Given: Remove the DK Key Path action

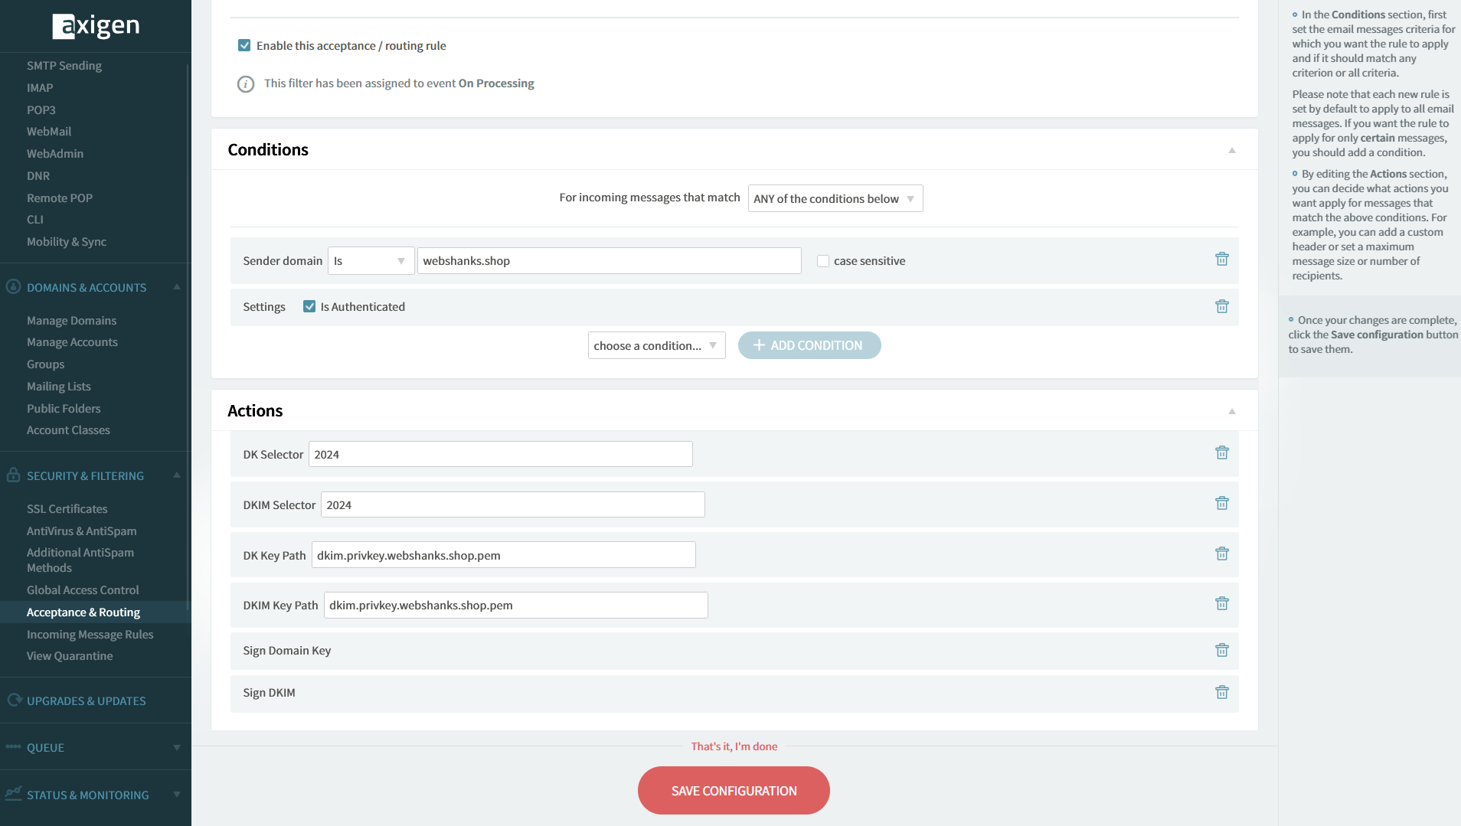Looking at the screenshot, I should click(1222, 553).
